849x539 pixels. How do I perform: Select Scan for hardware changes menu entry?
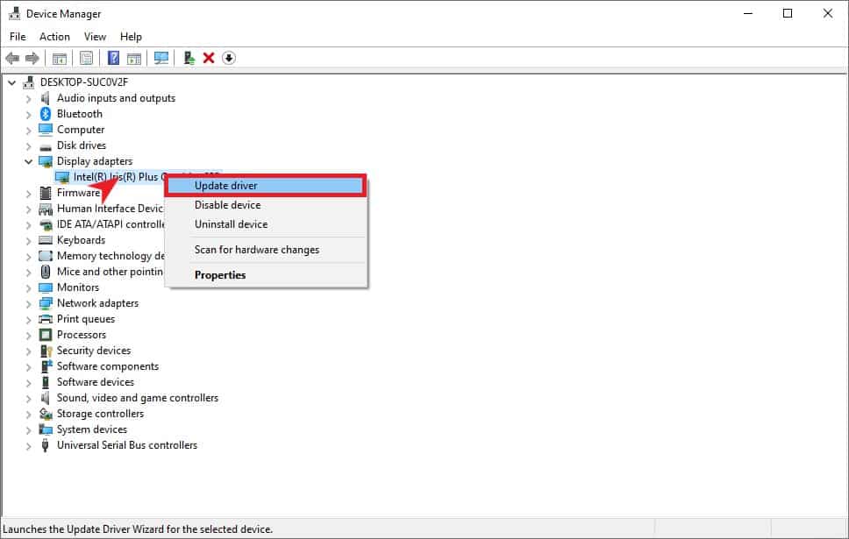(265, 250)
